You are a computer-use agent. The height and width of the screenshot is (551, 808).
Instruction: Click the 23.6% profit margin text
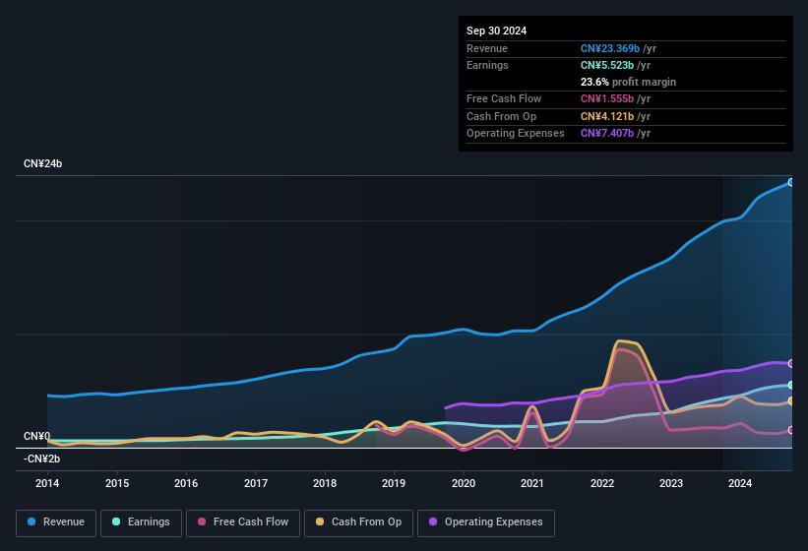(x=628, y=82)
